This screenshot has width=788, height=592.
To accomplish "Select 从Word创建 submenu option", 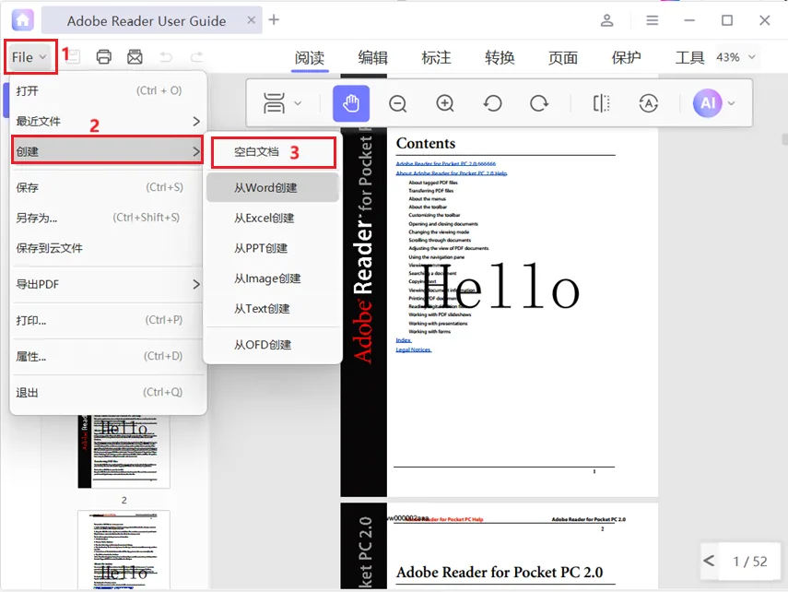I will 273,187.
